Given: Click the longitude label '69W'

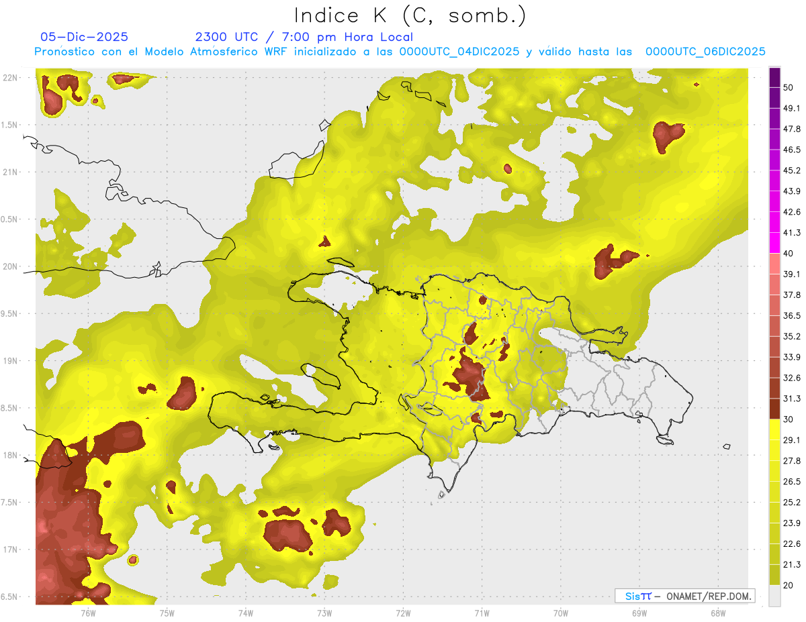Looking at the screenshot, I should pos(639,613).
